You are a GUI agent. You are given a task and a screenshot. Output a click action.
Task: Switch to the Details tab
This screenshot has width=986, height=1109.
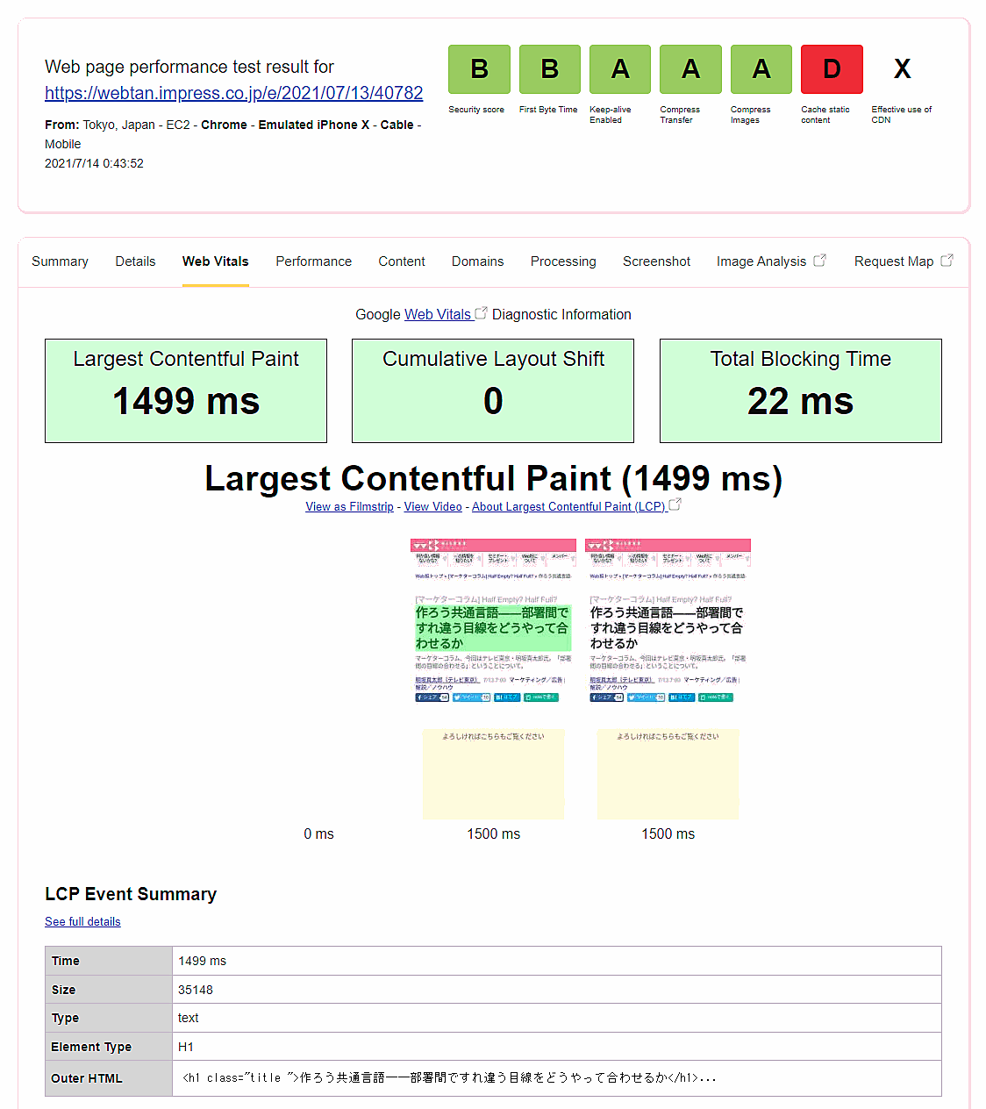135,261
